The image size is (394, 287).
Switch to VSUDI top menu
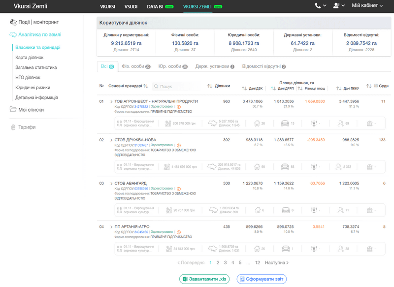(131, 6)
